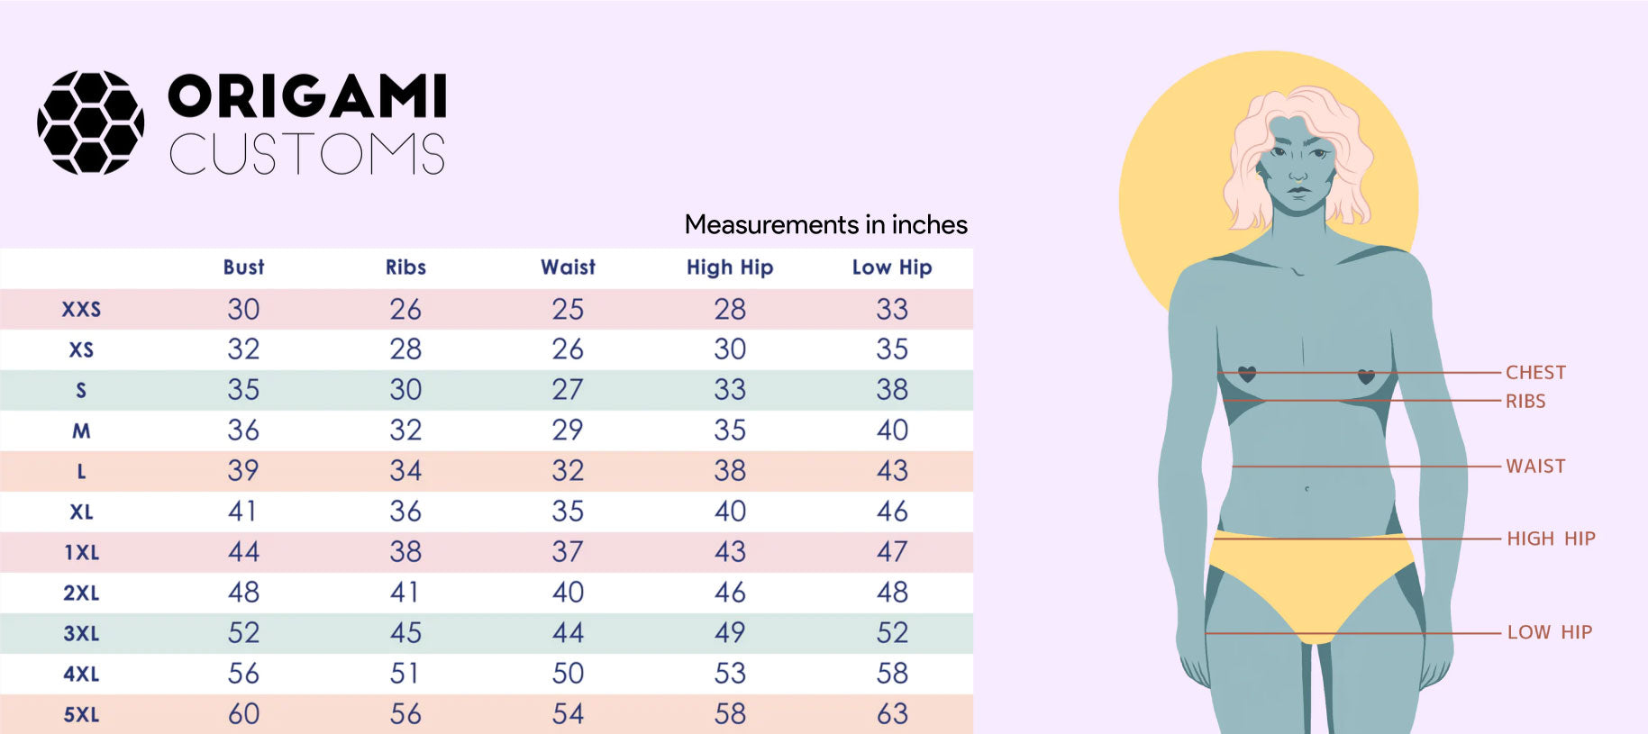Click the CUSTOMS text under the wordmark
Viewport: 1648px width, 734px height.
point(307,154)
